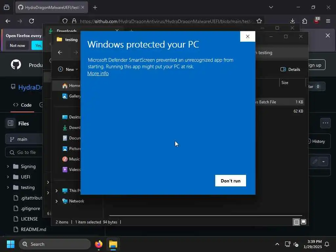Click Not now on Firefox prompt
The width and height of the screenshot is (336, 252).
tap(17, 45)
